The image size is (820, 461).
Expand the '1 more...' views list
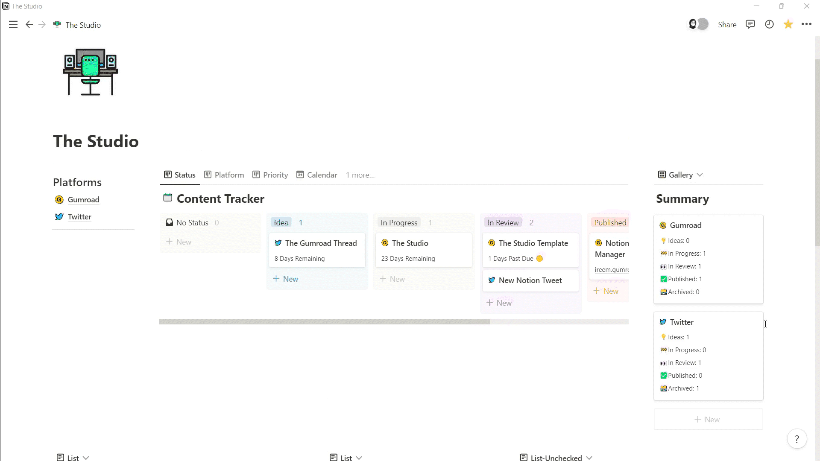click(x=360, y=175)
